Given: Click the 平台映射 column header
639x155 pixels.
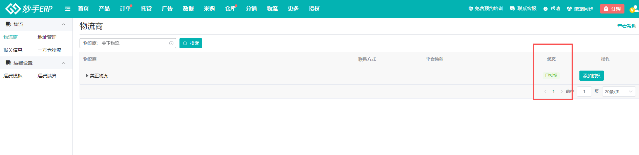Looking at the screenshot, I should pyautogui.click(x=435, y=59).
